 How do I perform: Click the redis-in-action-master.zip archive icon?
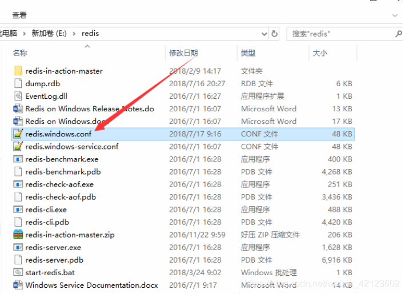[18, 235]
